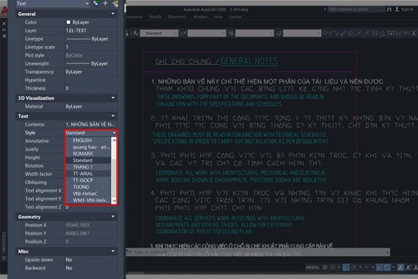Open the Express menu
This screenshot has width=418, height=279.
[x=235, y=17]
